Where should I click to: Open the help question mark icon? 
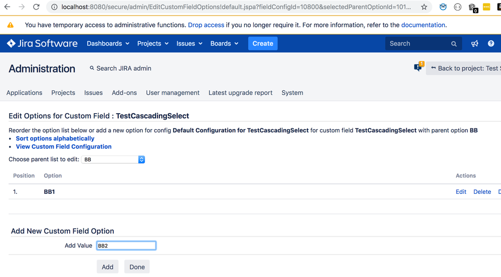[x=491, y=44]
